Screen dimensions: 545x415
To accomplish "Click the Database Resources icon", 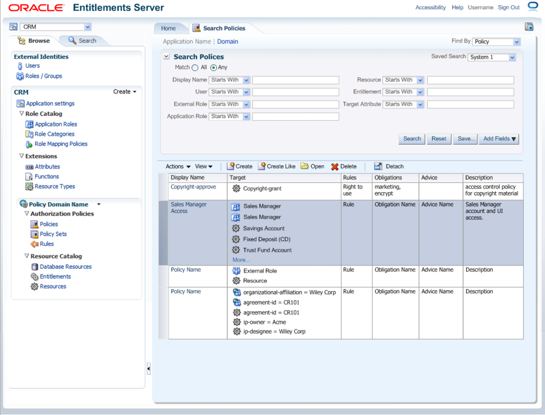I will (x=34, y=267).
